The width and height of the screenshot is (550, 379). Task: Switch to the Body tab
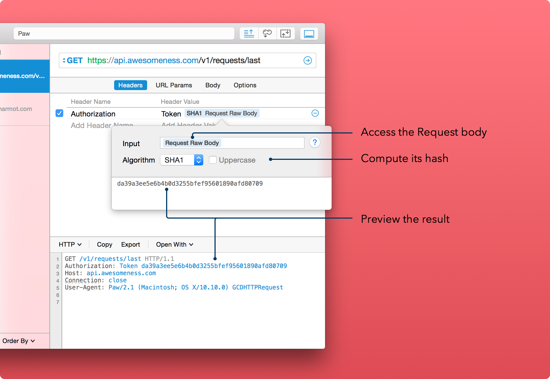point(213,85)
